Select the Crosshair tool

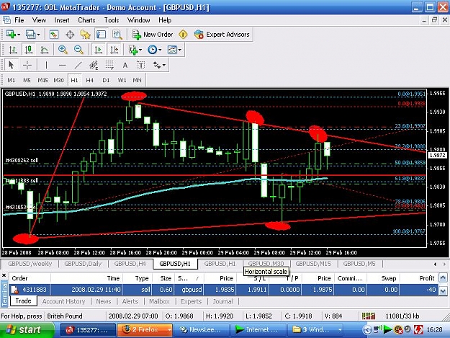click(27, 65)
